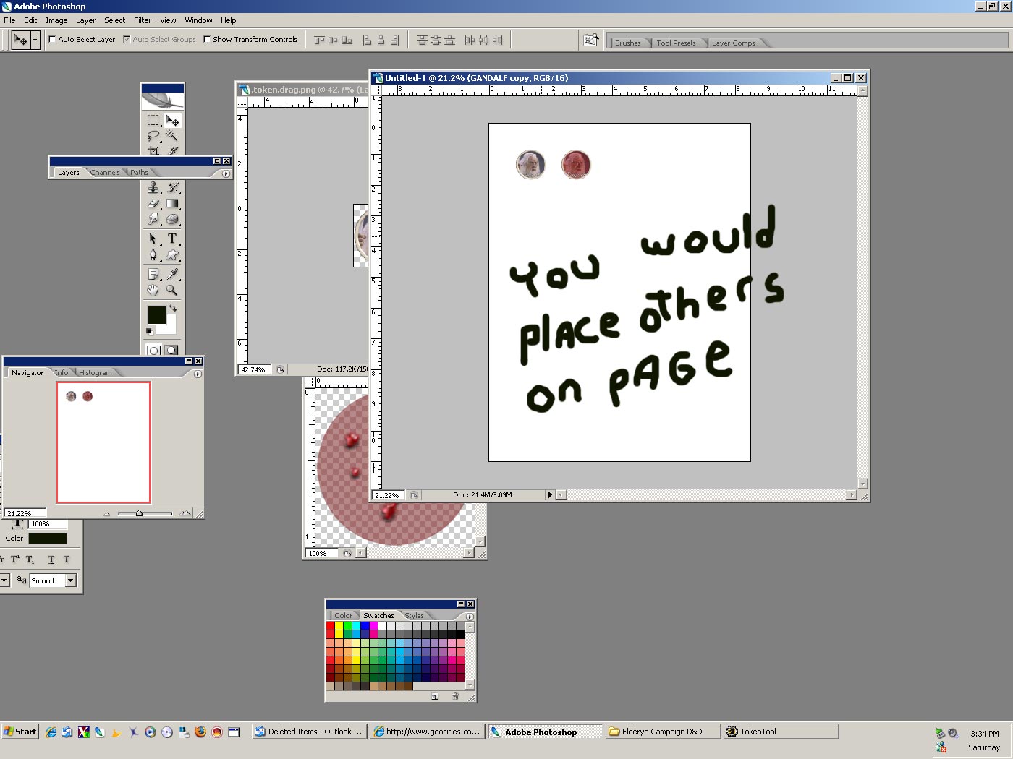Choose the Magic Wand tool
The image size is (1013, 759).
[172, 135]
